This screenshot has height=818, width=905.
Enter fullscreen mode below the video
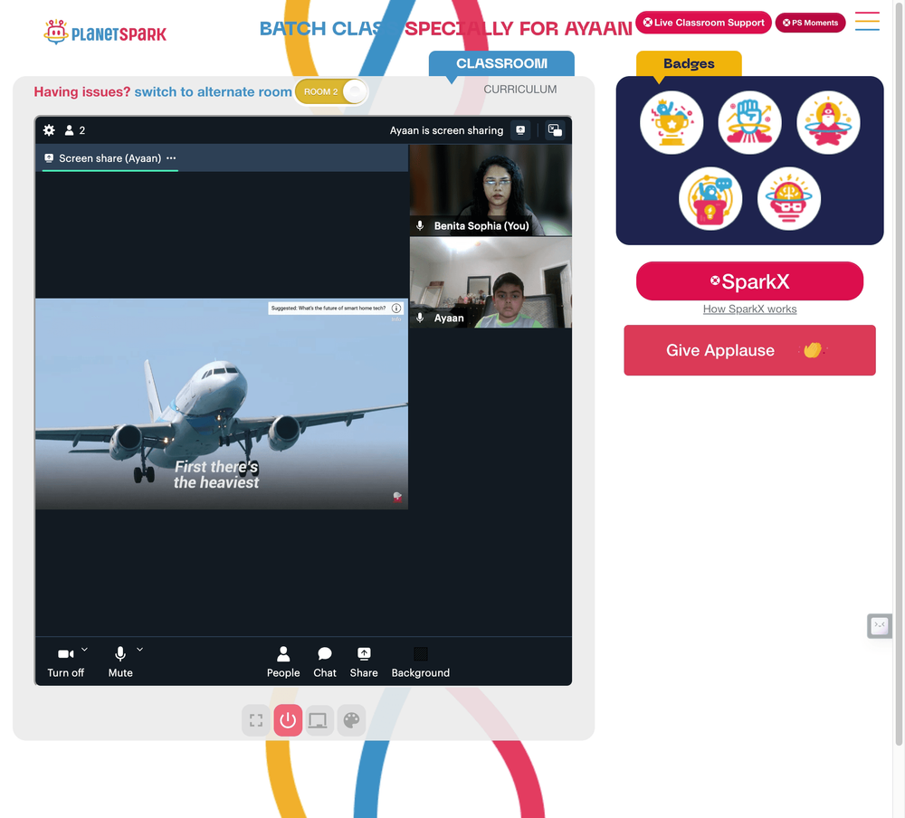coord(256,720)
